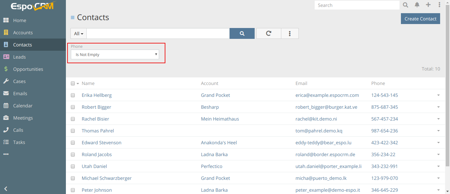
Task: Run the contacts search with magnifier button
Action: 242,34
